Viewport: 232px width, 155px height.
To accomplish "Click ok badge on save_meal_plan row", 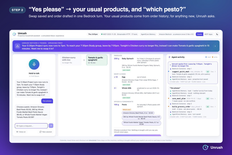I will (x=208, y=98).
